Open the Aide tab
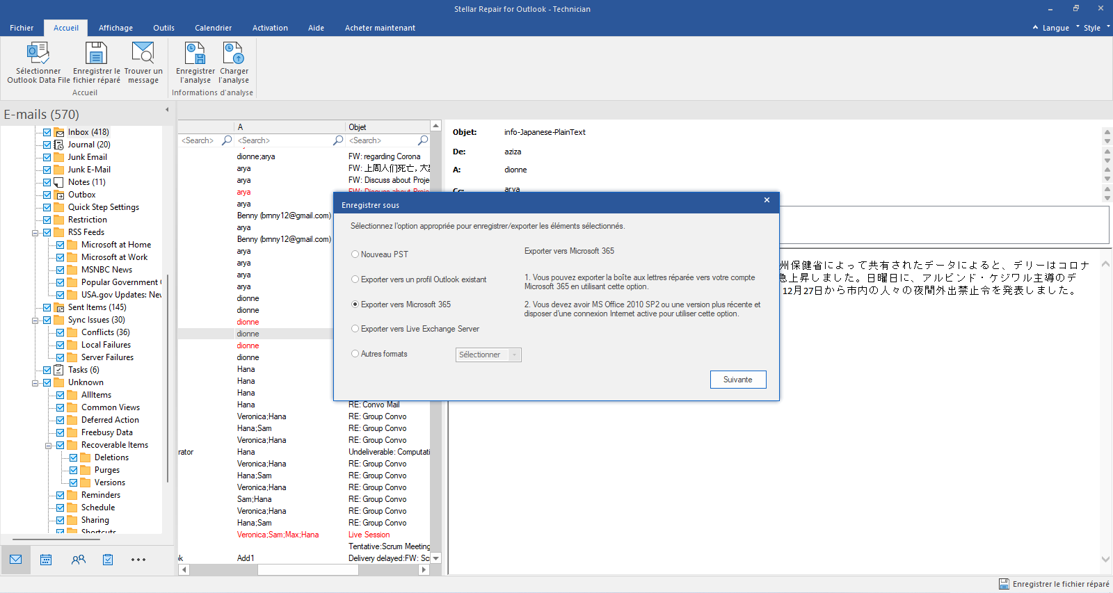Viewport: 1113px width, 593px height. coord(316,28)
